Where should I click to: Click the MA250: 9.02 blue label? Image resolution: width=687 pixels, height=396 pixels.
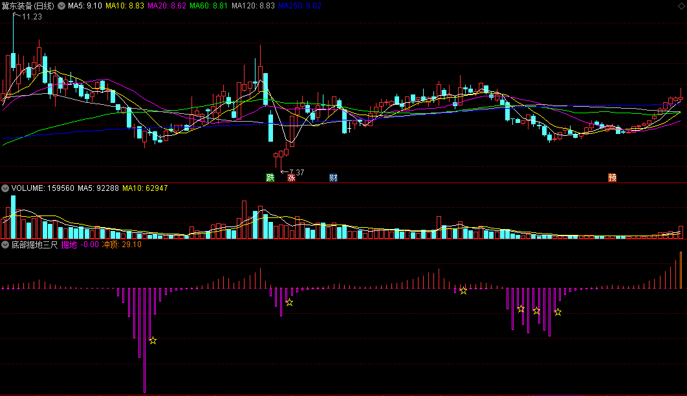pyautogui.click(x=300, y=6)
